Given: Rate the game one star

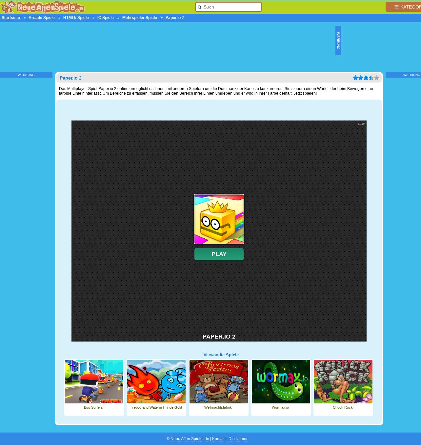Looking at the screenshot, I should tap(355, 78).
